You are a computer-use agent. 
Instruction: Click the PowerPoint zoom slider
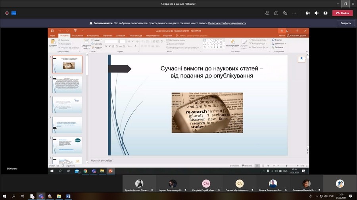click(x=286, y=166)
